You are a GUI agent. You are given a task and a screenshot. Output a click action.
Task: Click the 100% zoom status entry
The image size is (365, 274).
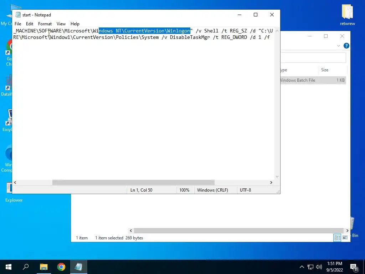coord(184,190)
